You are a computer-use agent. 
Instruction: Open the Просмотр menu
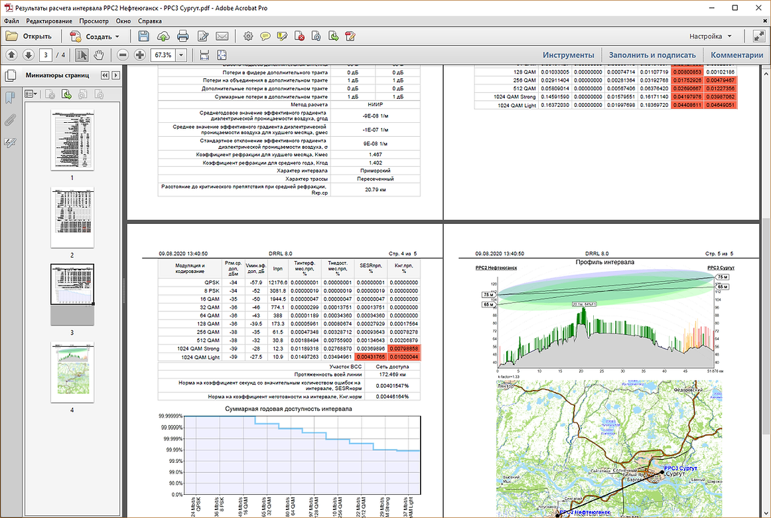point(94,21)
